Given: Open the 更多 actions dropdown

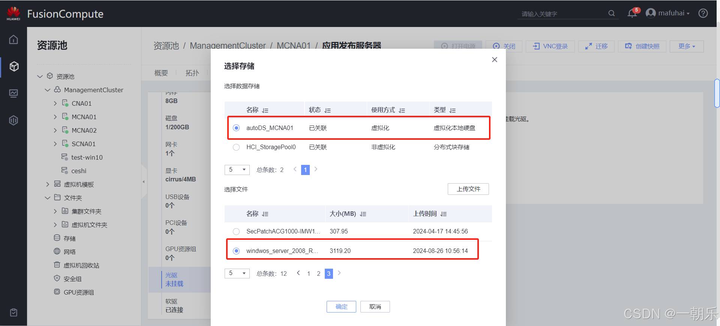Looking at the screenshot, I should pos(686,46).
